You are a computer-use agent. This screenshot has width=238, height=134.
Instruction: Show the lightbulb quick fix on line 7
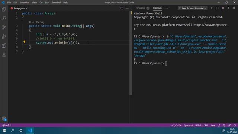point(24,42)
